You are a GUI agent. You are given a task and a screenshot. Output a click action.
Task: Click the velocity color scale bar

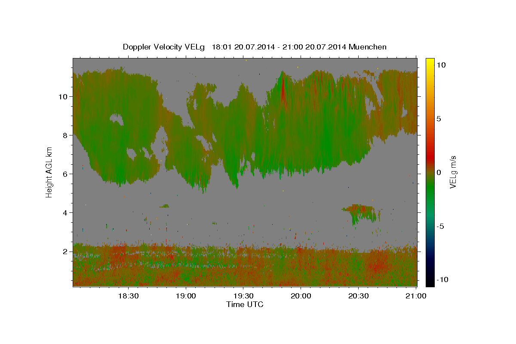tap(430, 172)
